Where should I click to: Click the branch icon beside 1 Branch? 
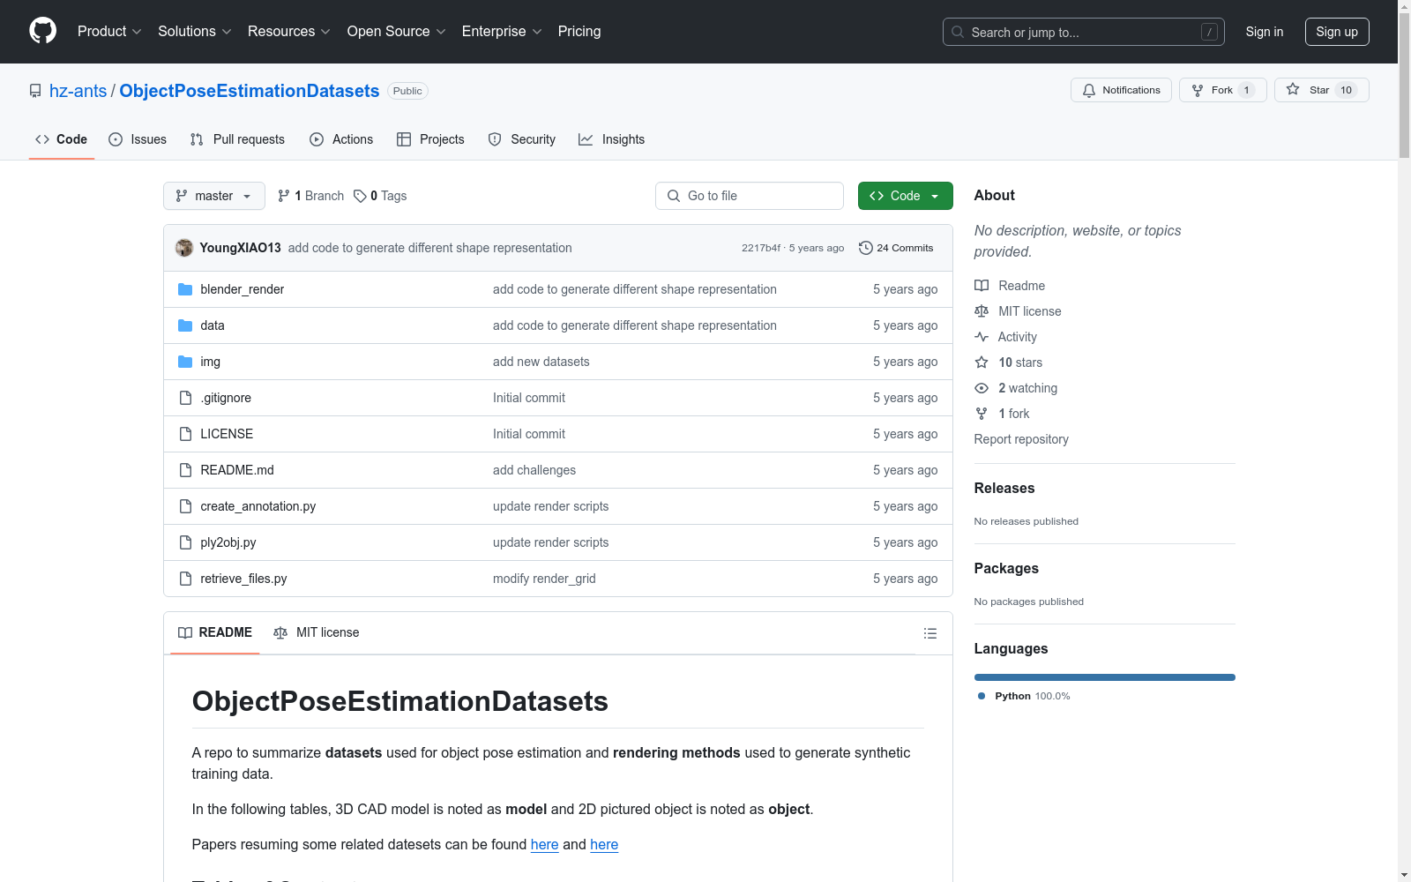pos(284,196)
